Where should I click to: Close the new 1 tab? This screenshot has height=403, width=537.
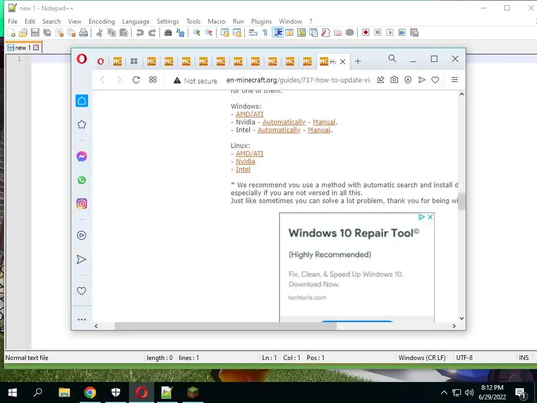36,48
